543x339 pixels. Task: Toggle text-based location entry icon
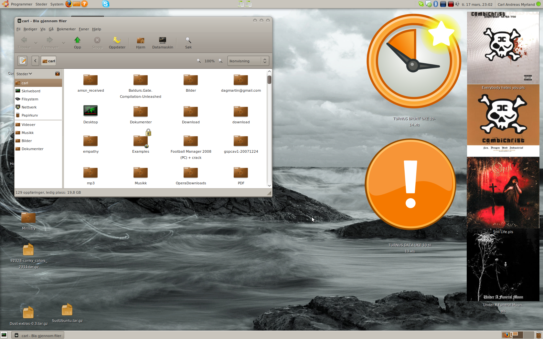point(22,61)
